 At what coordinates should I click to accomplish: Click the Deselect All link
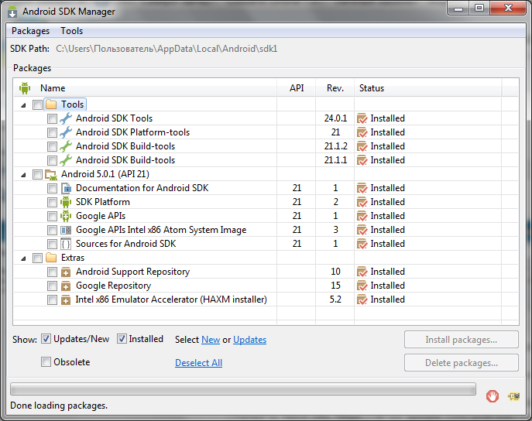tap(198, 363)
